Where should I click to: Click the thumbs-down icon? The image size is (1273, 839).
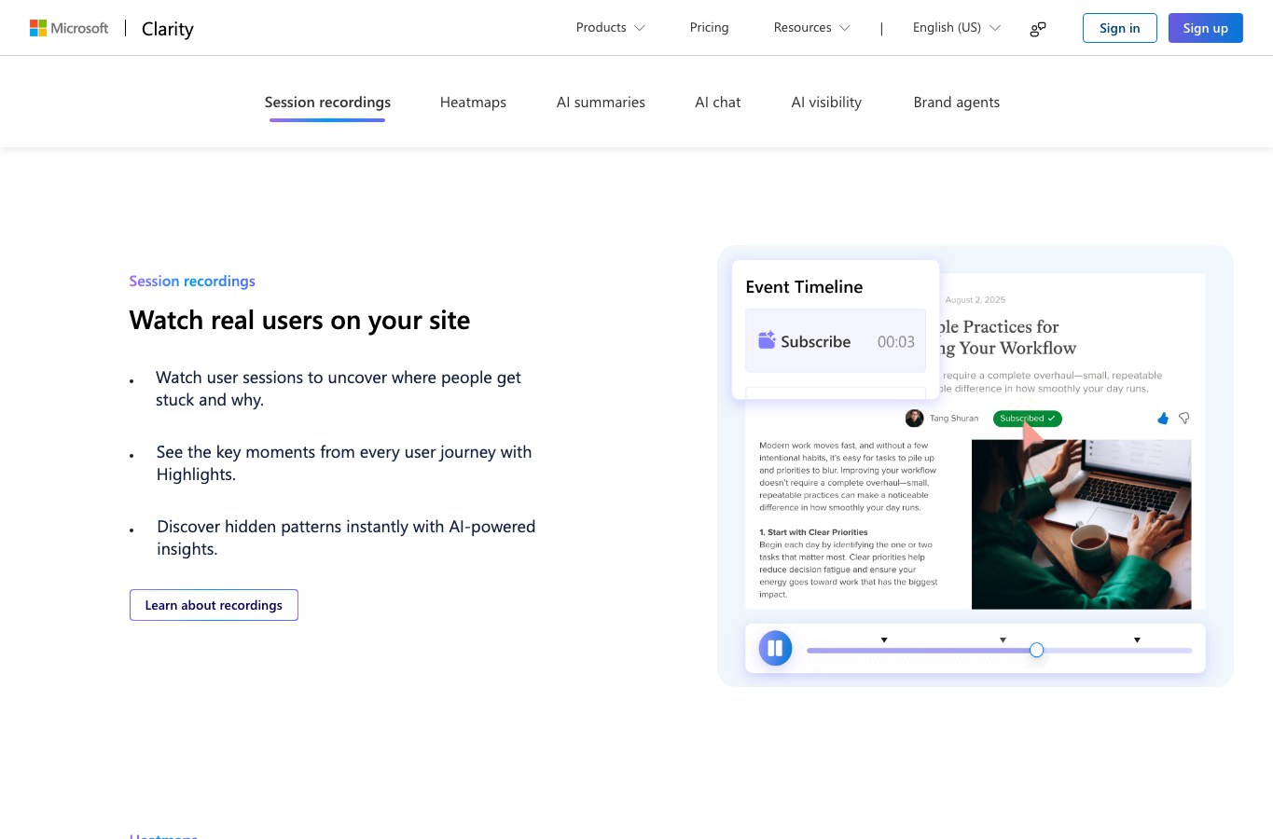pyautogui.click(x=1184, y=419)
